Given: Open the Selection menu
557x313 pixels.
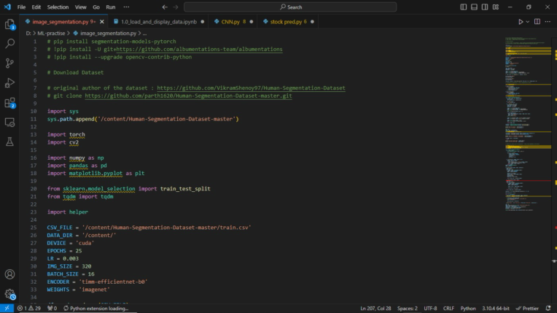Looking at the screenshot, I should tap(58, 7).
